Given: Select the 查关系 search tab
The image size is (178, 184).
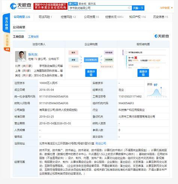Looking at the screenshot, I should [92, 4].
